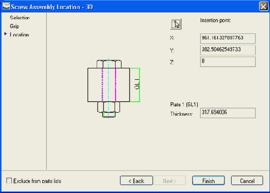This screenshot has height=193, width=270.
Task: Enable Exclude from parts lists checkbox
Action: pyautogui.click(x=9, y=181)
